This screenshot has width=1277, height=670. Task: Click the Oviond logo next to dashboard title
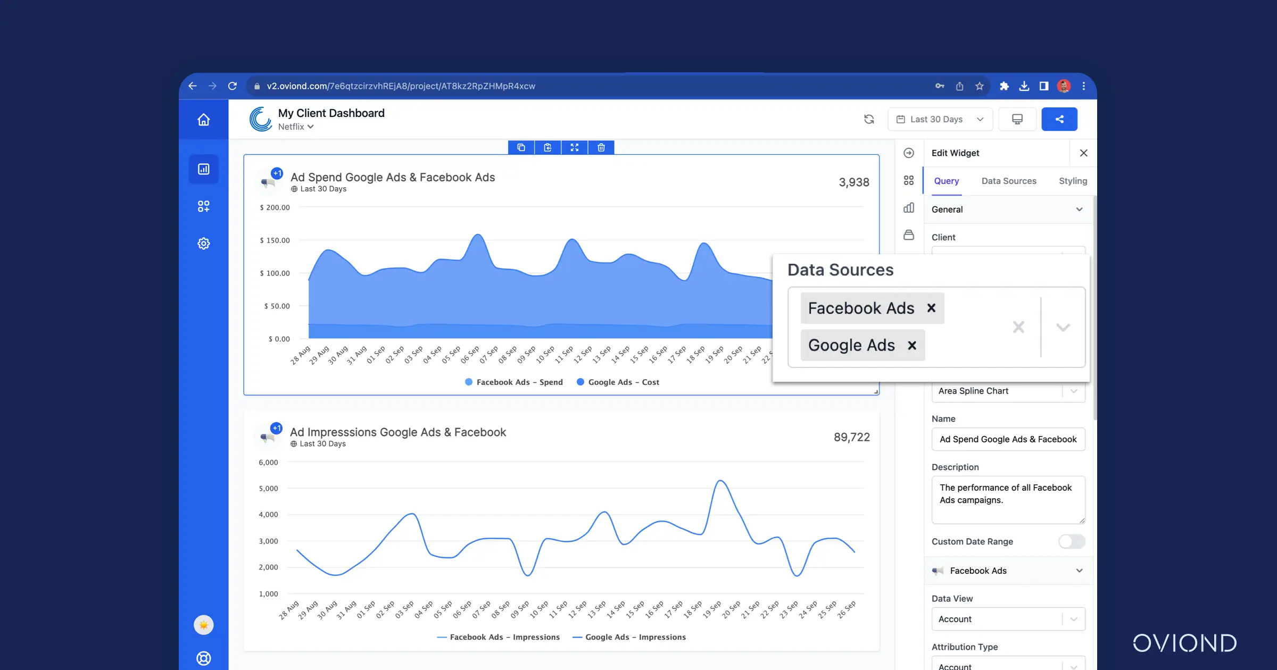[261, 119]
